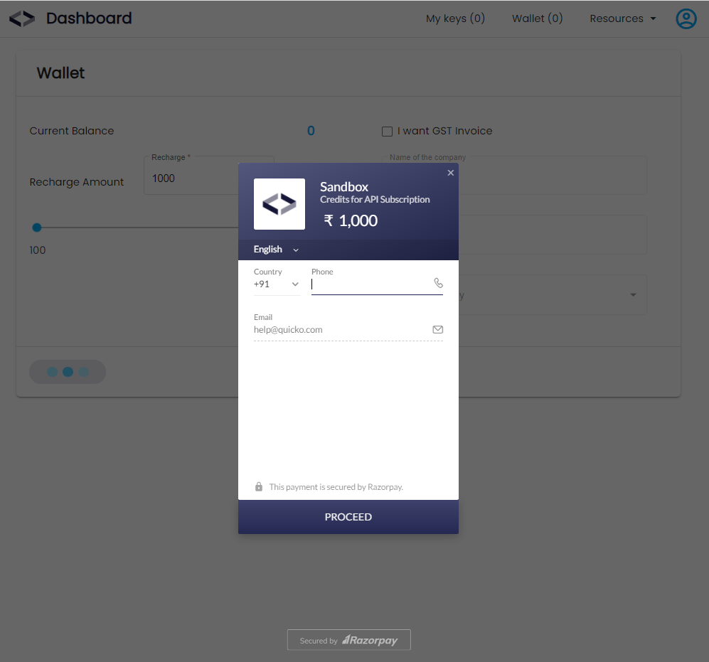Click the phone handset icon

click(x=438, y=283)
